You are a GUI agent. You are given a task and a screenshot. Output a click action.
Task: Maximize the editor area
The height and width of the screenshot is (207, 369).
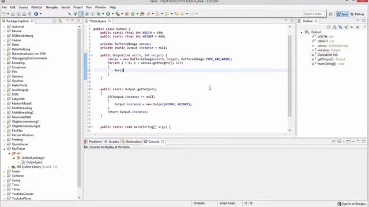pos(292,21)
